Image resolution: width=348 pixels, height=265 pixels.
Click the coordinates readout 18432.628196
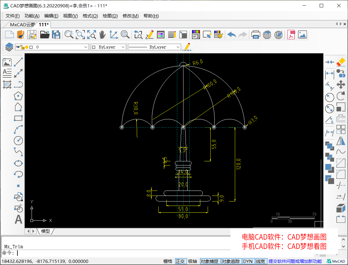click(45, 261)
